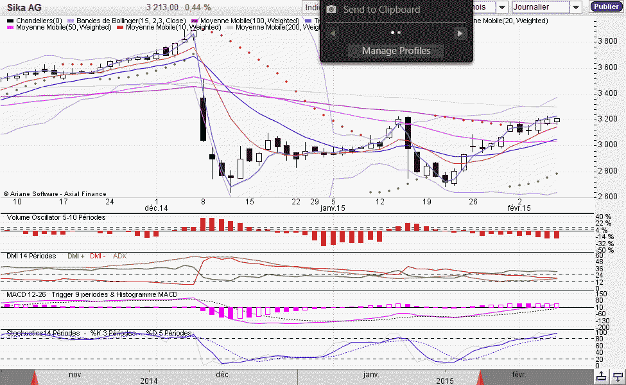Click the Ariane Software - Axial Finance credit

click(x=55, y=194)
